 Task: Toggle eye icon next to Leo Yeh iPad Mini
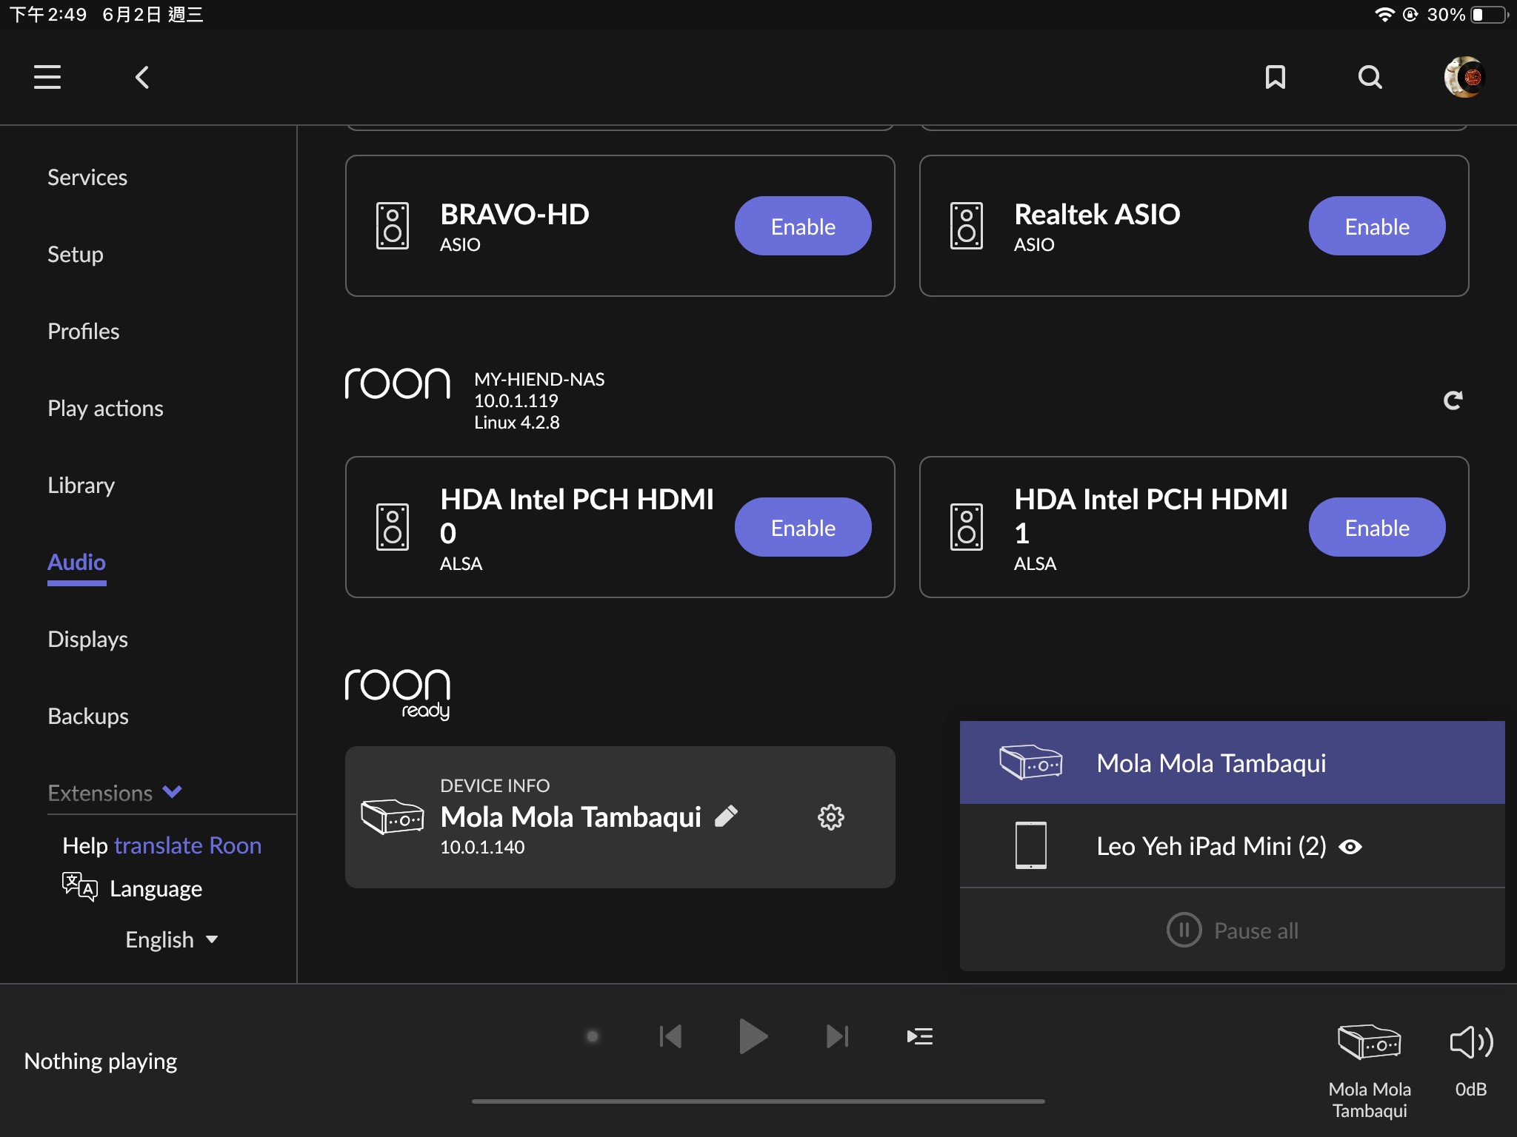tap(1350, 847)
